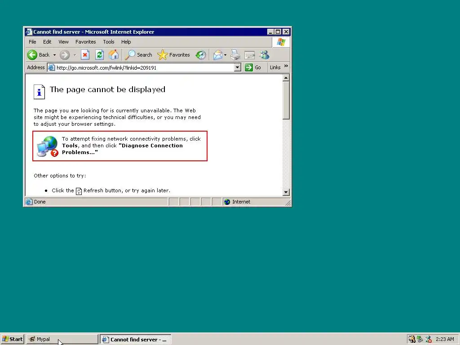Click the status bar resize grip
The width and height of the screenshot is (460, 345).
[288, 203]
